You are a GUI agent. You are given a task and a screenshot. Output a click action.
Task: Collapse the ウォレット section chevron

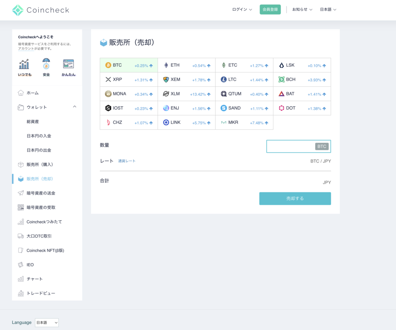75,107
